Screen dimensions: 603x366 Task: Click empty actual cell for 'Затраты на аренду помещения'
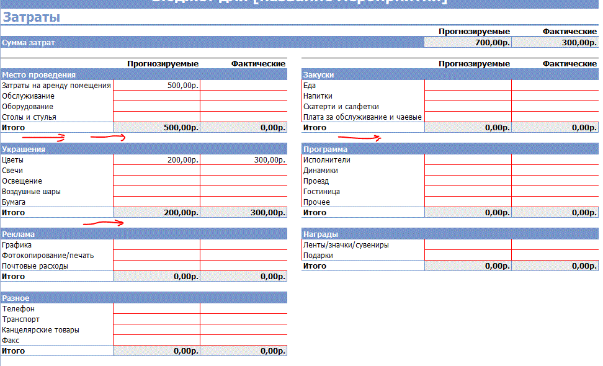coord(243,85)
